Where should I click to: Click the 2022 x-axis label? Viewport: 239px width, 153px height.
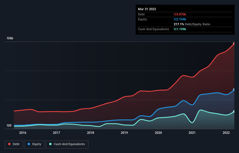click(x=226, y=133)
